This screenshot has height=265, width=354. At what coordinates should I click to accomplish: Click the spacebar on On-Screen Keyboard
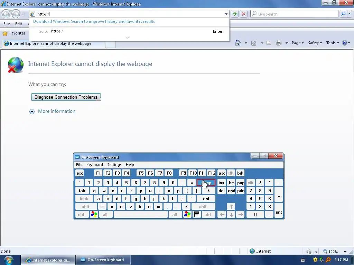tap(140, 215)
